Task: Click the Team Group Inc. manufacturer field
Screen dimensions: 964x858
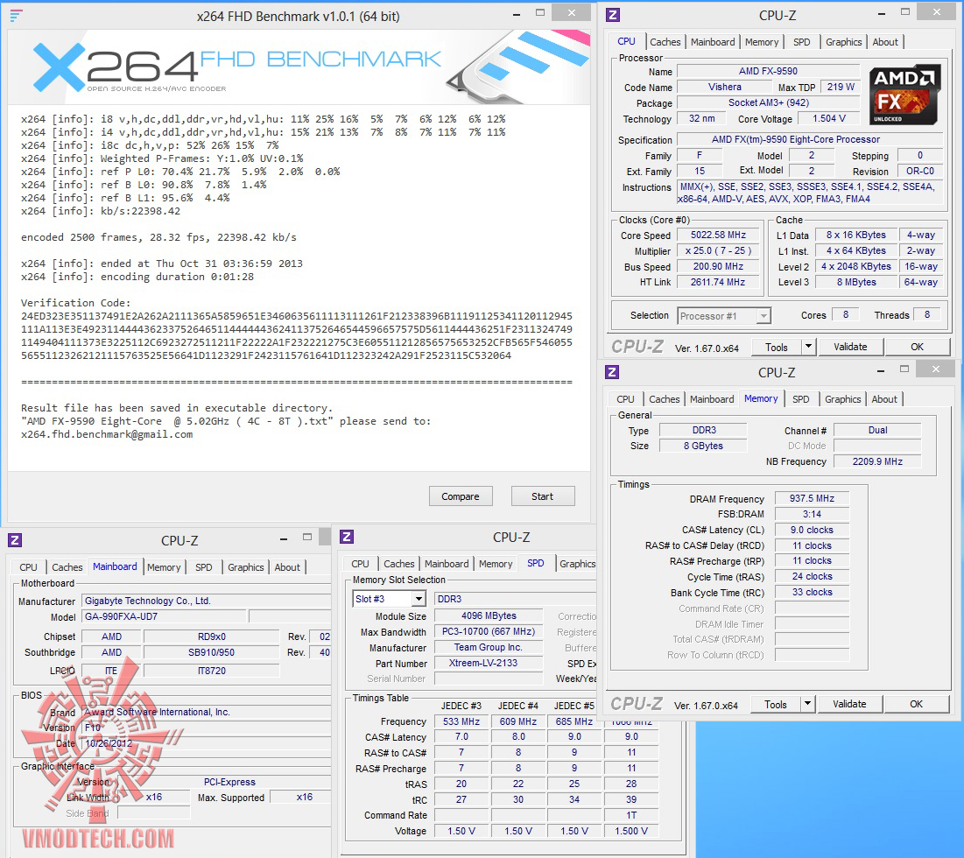Action: pos(489,647)
